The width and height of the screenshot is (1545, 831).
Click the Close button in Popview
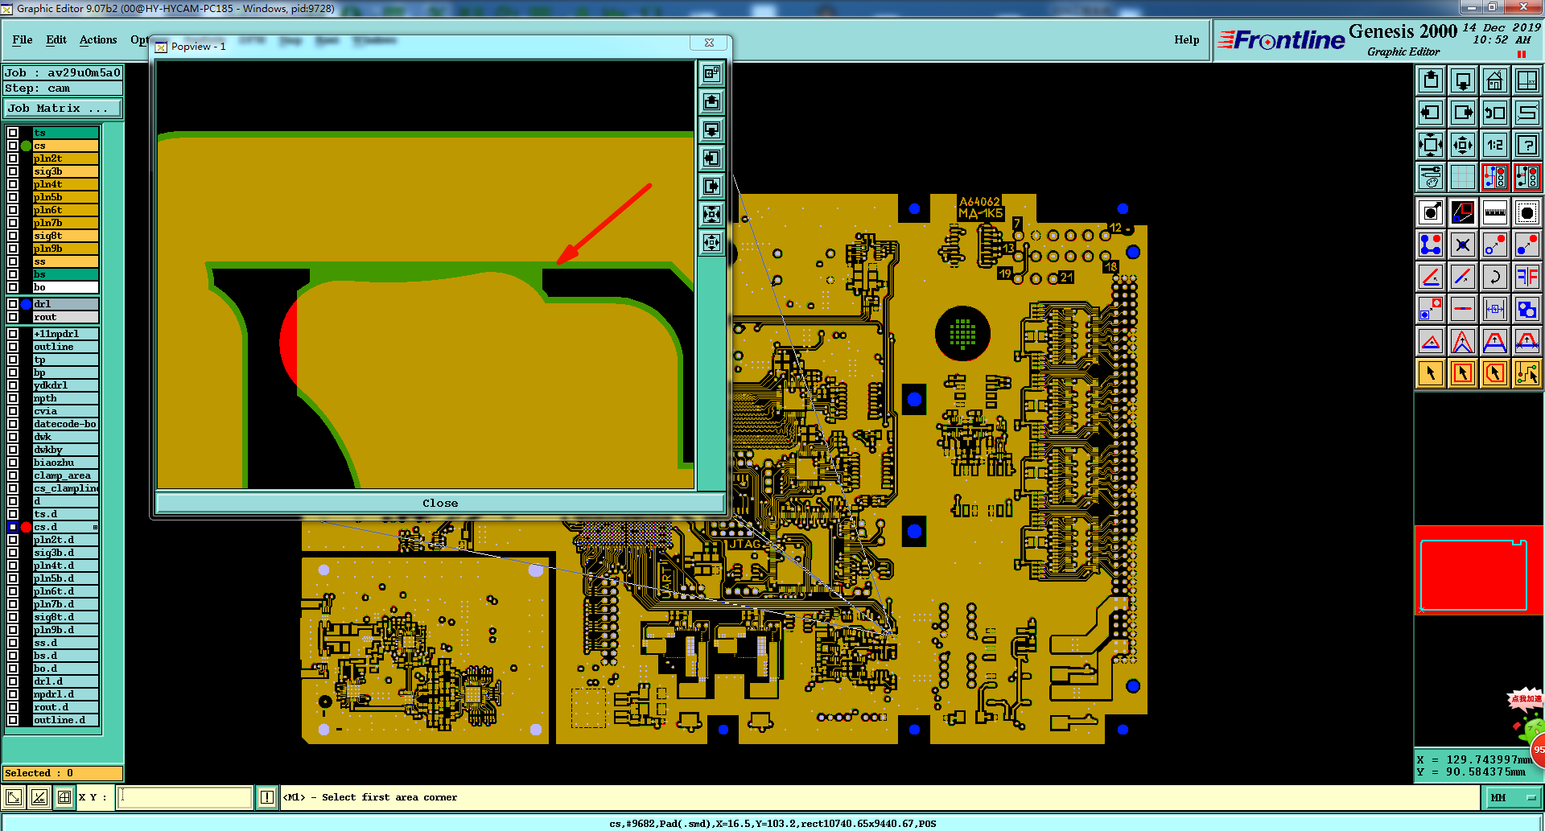pos(440,503)
